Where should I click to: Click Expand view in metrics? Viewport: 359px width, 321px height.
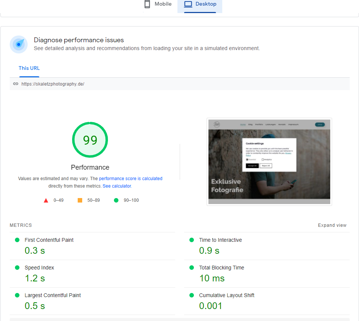click(332, 225)
